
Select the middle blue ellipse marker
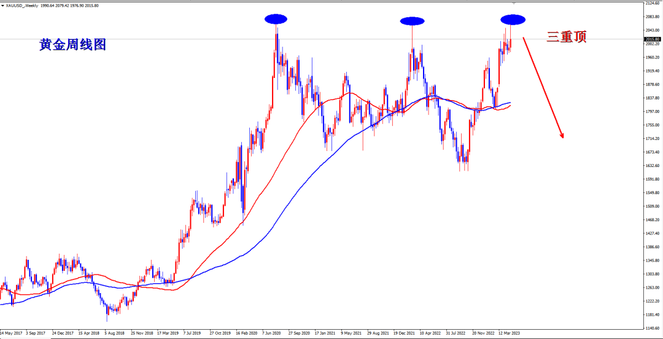(412, 21)
